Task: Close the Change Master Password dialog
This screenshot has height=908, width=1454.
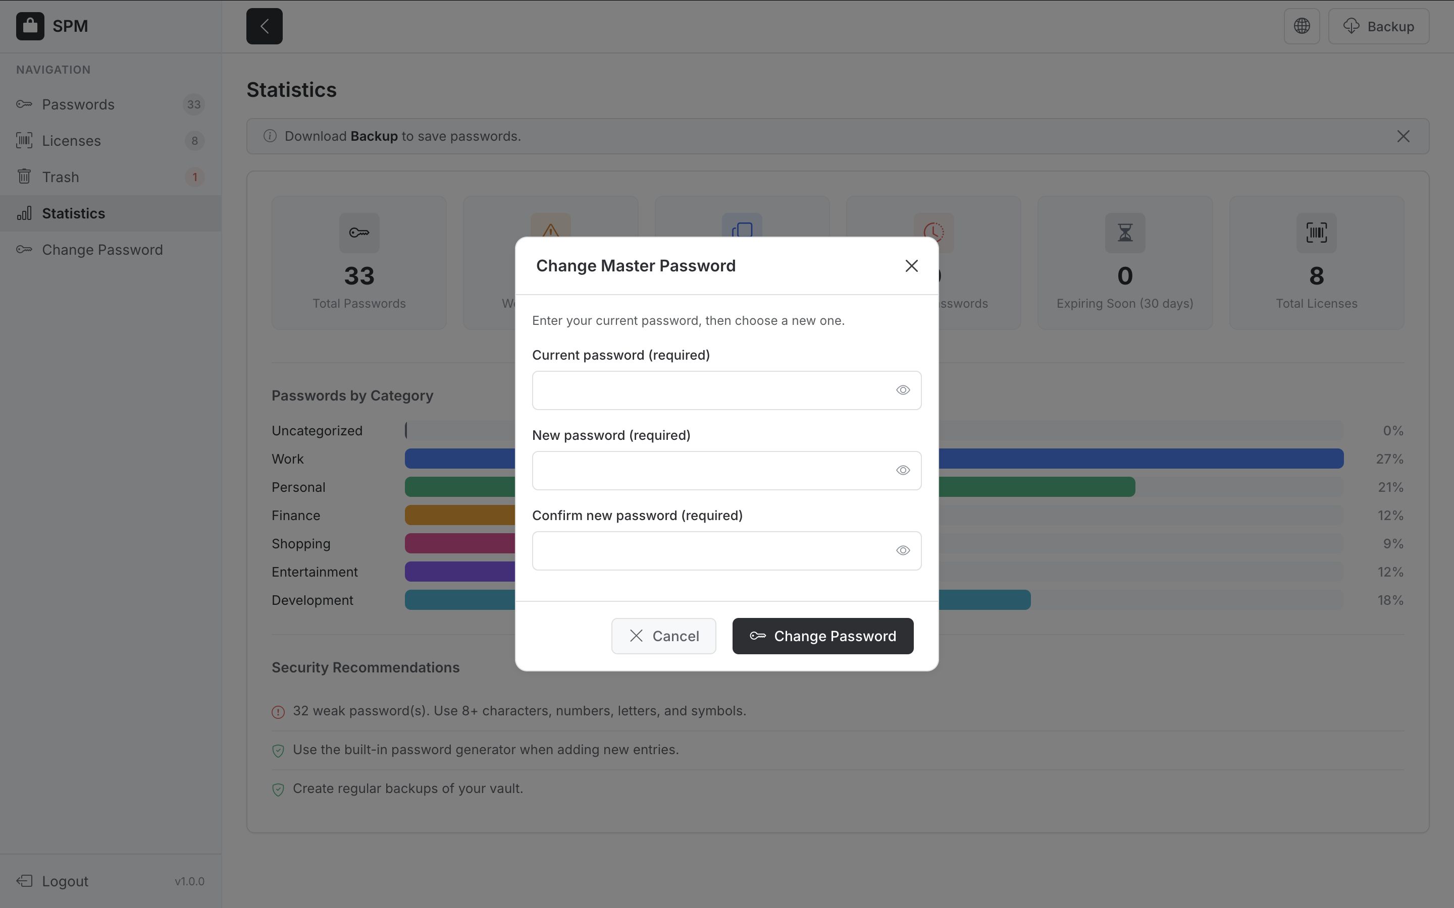Action: 911,266
